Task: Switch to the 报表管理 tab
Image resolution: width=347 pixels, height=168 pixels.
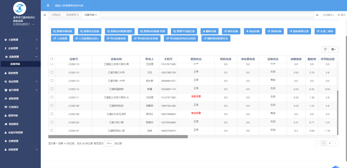Action: [73, 15]
